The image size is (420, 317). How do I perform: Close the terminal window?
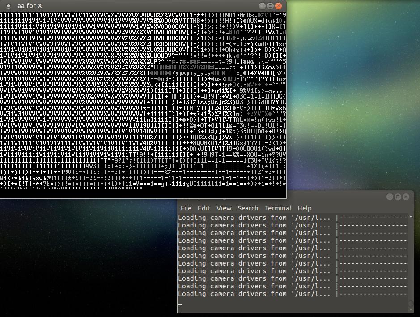point(406,197)
